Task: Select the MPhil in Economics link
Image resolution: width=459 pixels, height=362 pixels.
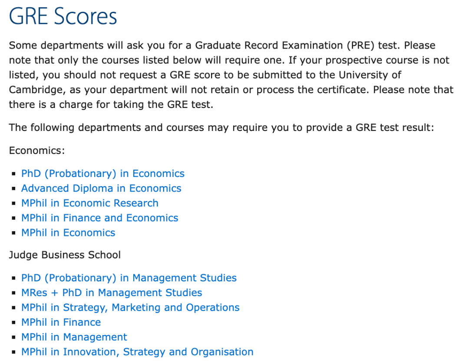Action: click(68, 233)
